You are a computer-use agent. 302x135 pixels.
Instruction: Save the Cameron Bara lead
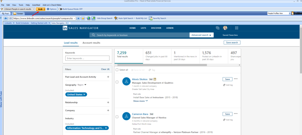click(227, 114)
